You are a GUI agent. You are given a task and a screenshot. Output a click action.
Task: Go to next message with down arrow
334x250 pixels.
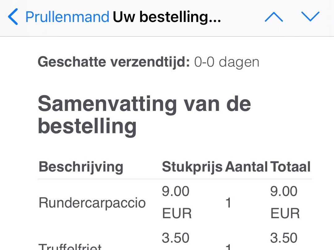pyautogui.click(x=310, y=17)
